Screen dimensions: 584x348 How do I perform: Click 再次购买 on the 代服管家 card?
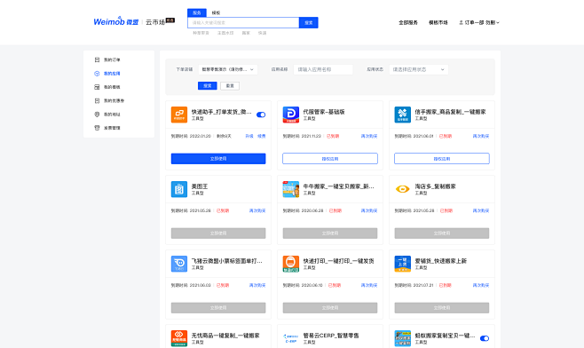pyautogui.click(x=369, y=136)
